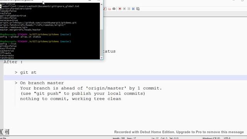The width and height of the screenshot is (247, 139).
Task: Click the 'Windows (CR LF)' status bar entry
Action: [x=211, y=138]
